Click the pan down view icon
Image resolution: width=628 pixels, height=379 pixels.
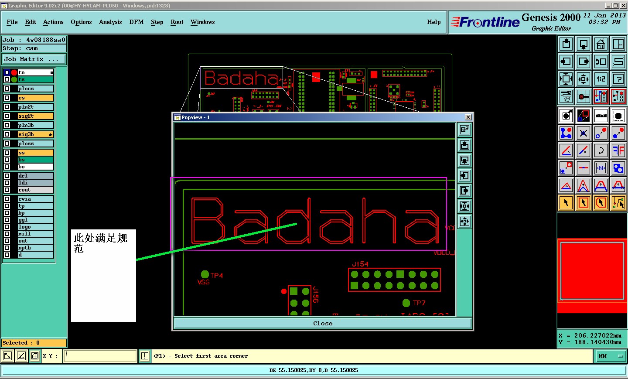click(x=584, y=44)
